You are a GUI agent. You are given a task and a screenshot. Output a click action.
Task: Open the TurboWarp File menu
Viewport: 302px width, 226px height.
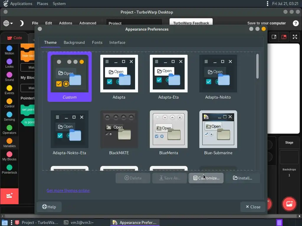tap(35, 23)
